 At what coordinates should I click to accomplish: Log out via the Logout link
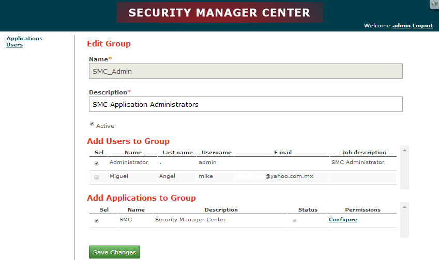422,26
